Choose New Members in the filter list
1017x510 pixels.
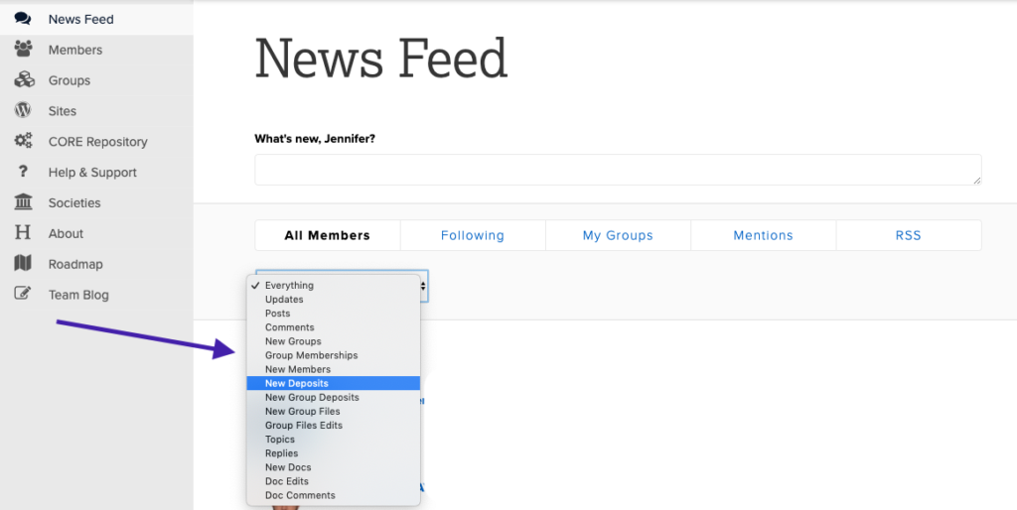(334, 369)
